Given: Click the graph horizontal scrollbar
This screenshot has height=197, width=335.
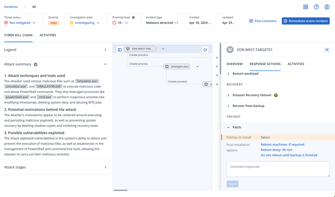Looking at the screenshot, I should [x=121, y=190].
